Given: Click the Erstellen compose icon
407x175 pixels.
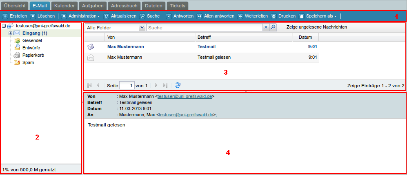Looking at the screenshot, I should click(5, 16).
